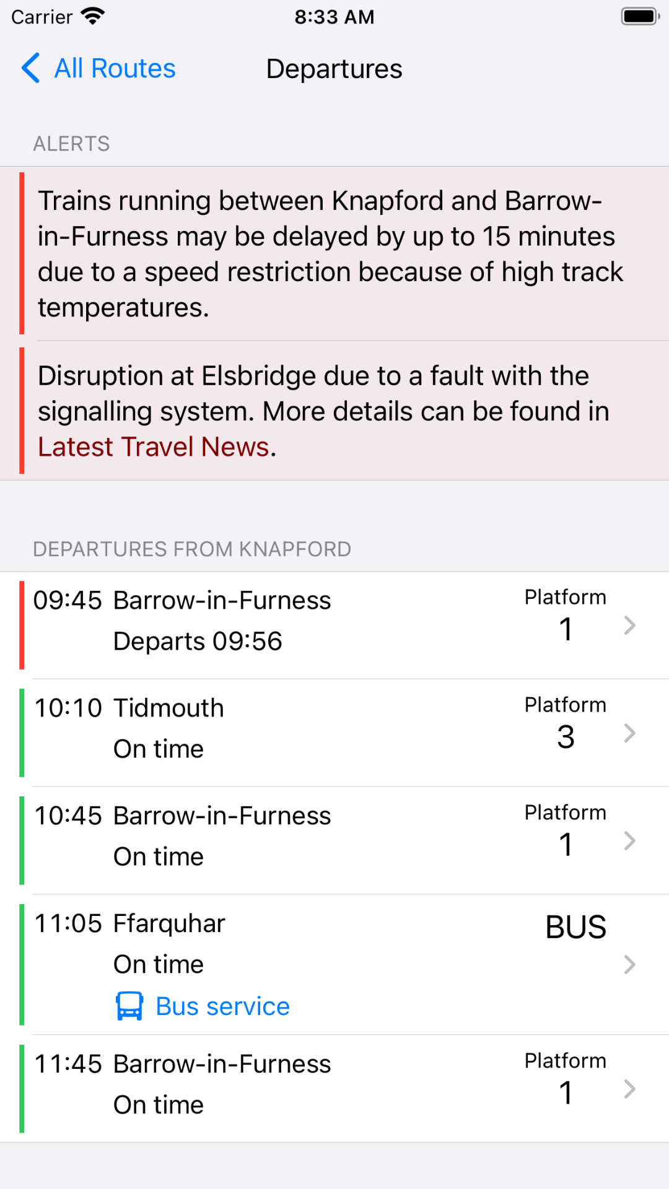Tap the Departures title

coord(334,69)
